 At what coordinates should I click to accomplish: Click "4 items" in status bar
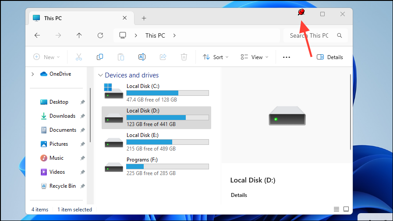click(40, 210)
